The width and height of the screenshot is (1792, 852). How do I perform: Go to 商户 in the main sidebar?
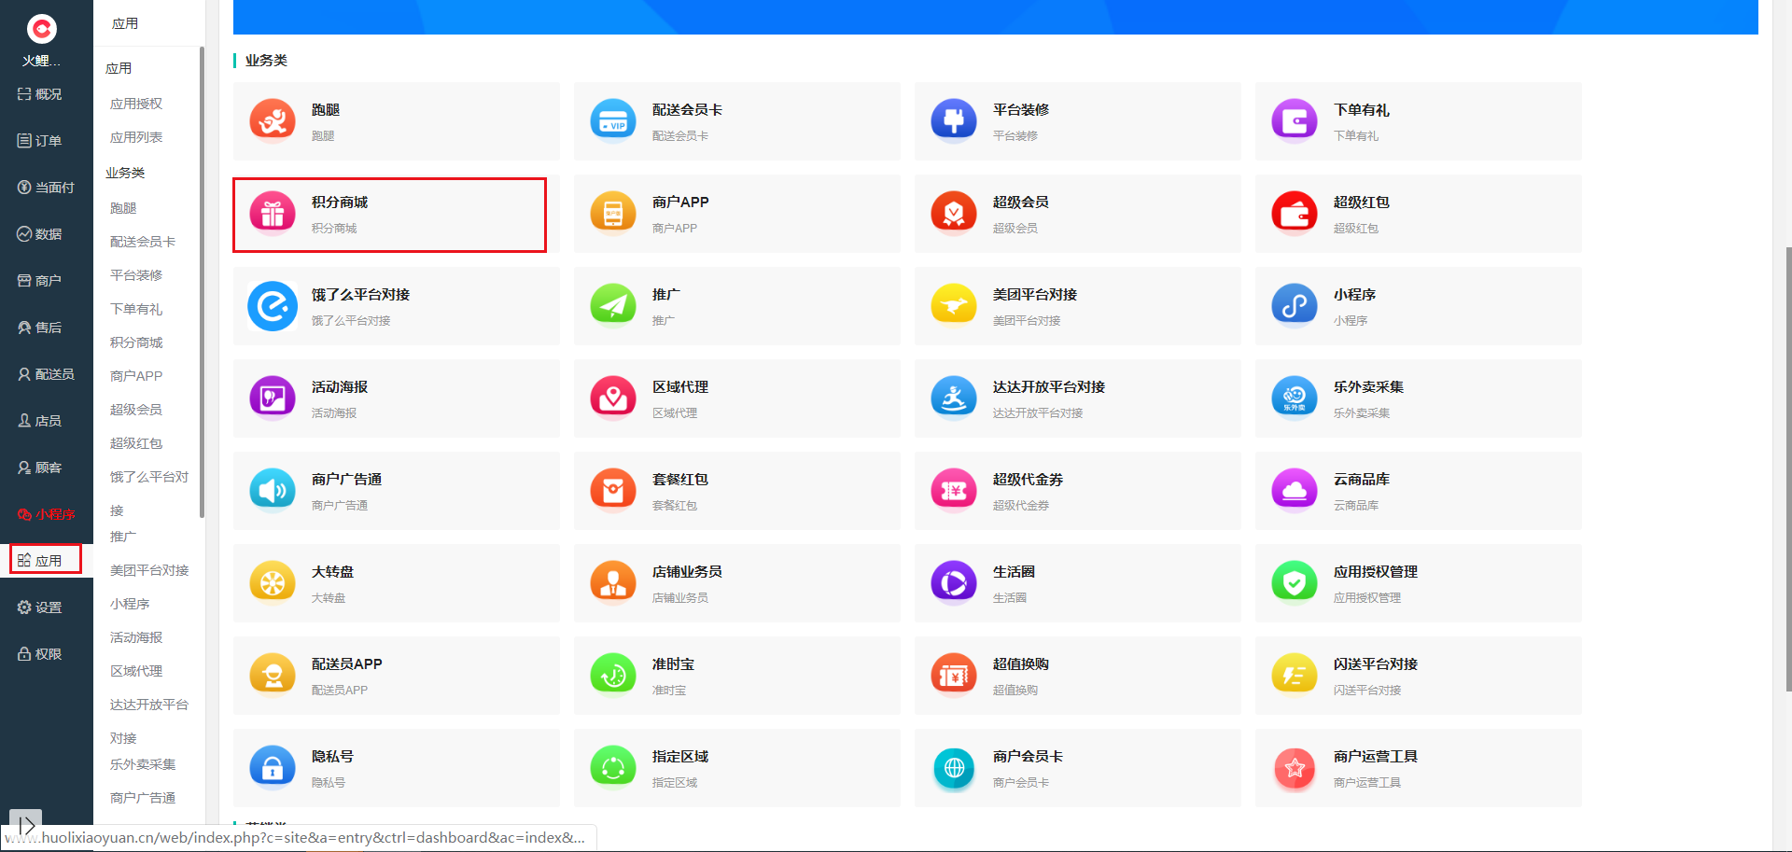point(40,281)
